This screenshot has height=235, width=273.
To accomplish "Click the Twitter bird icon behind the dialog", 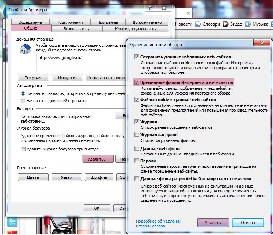I will 12,222.
